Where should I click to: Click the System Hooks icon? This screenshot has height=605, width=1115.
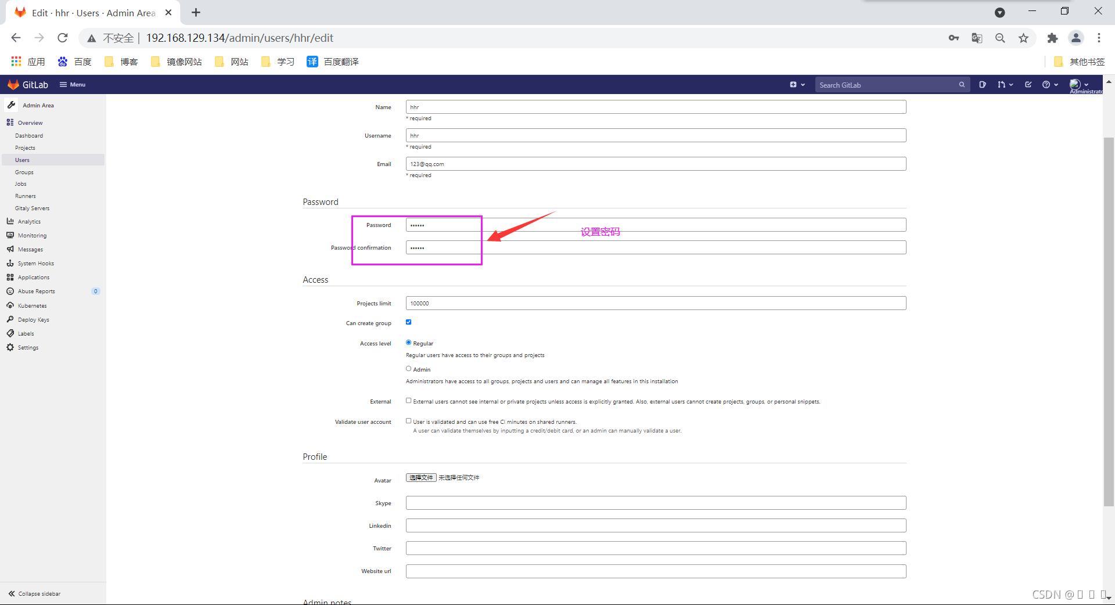pos(10,263)
